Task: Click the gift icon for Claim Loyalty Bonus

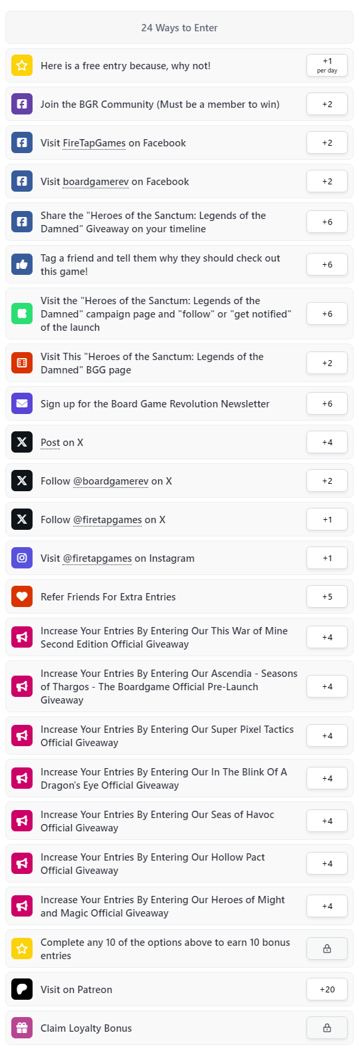Action: [x=22, y=1028]
